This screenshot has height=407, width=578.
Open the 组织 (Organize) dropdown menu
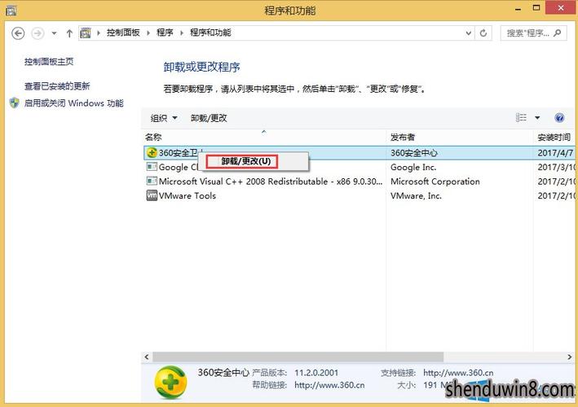tap(164, 118)
